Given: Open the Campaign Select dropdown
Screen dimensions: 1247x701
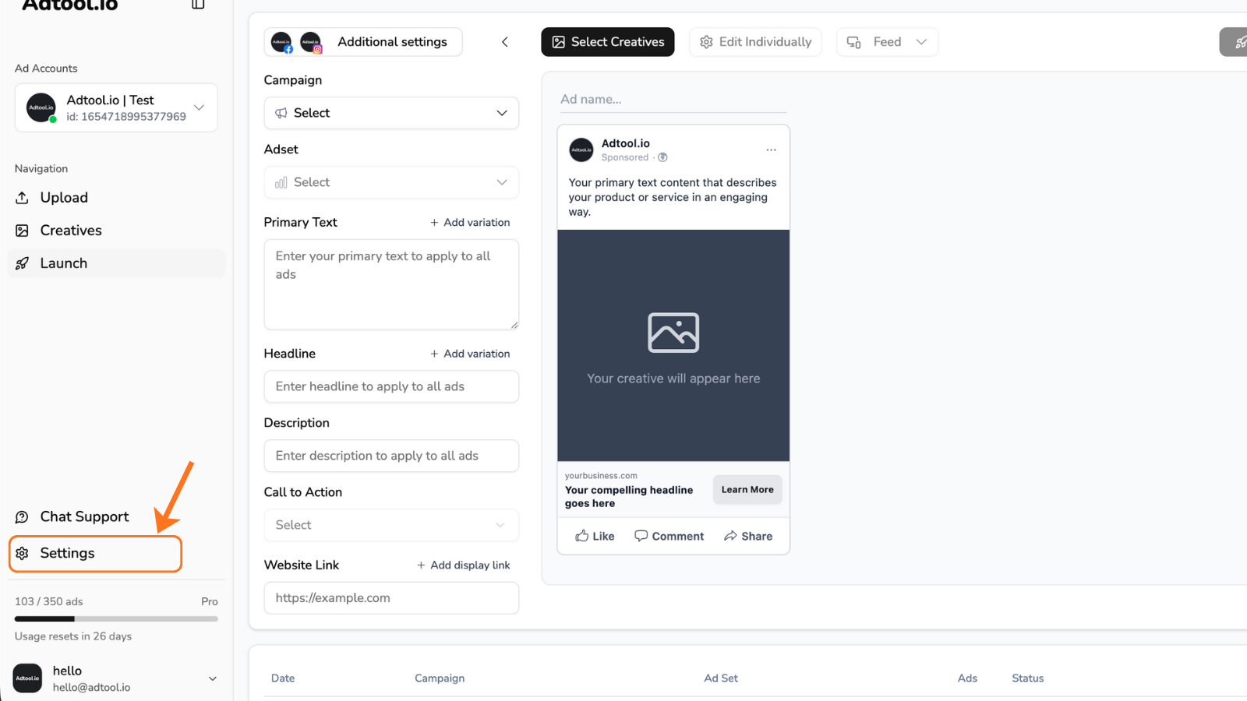Looking at the screenshot, I should [x=391, y=113].
